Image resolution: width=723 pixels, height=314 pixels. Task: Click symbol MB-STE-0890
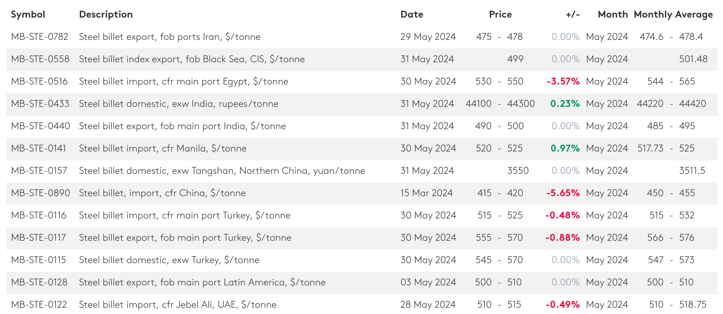point(40,193)
